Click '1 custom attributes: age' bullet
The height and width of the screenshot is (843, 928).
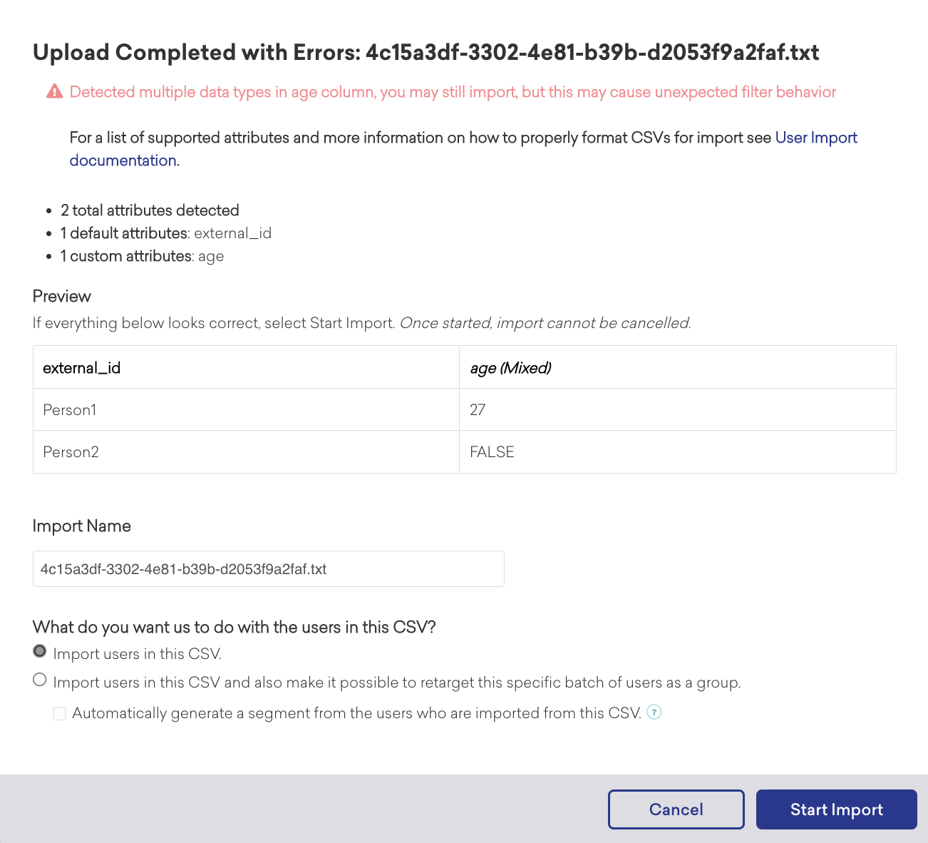(142, 256)
